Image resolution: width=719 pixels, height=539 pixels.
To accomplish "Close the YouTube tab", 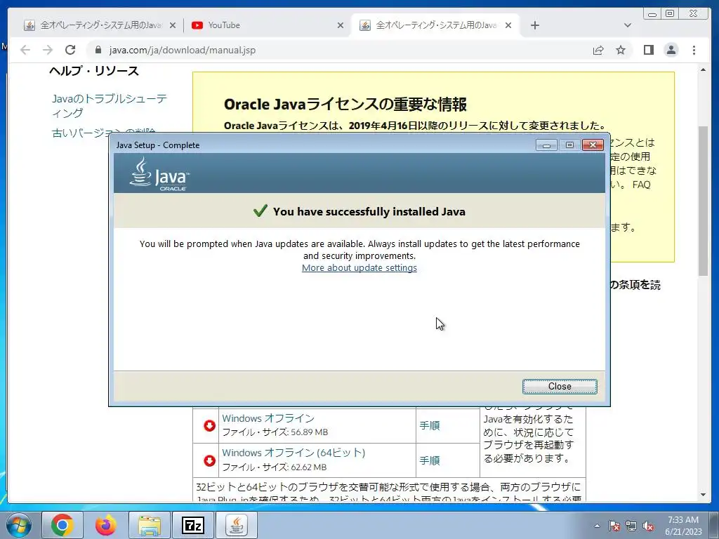I will click(x=341, y=25).
